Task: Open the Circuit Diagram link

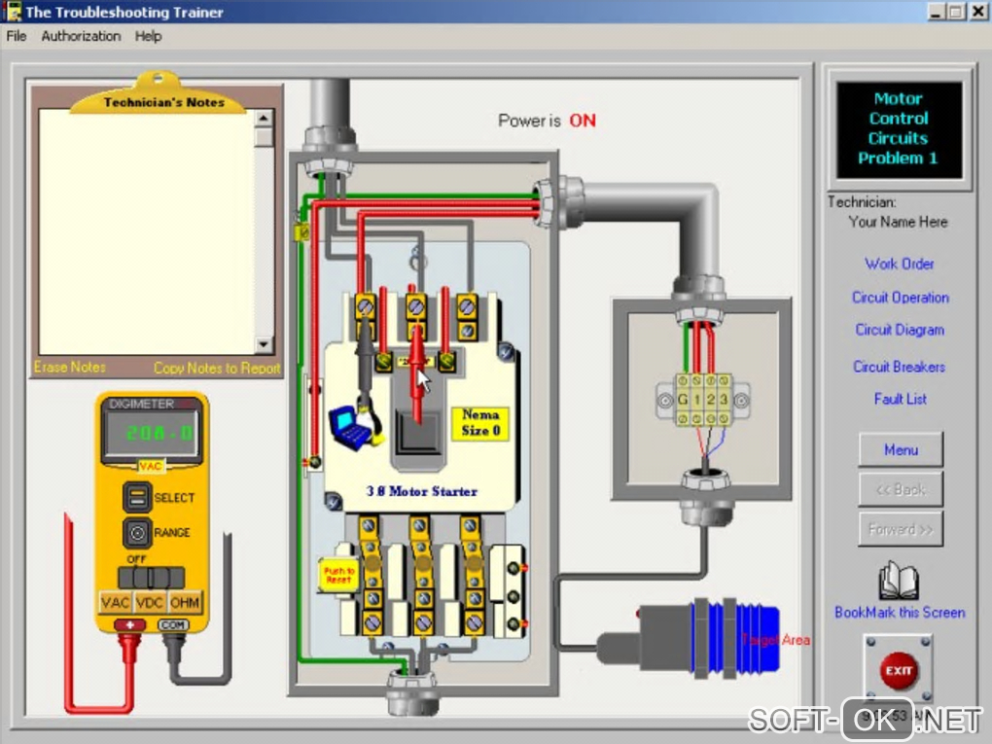Action: point(900,330)
